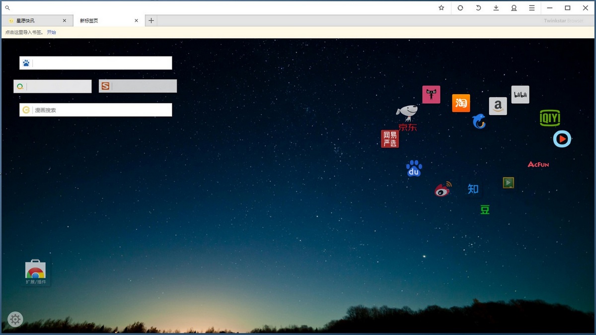596x335 pixels.
Task: Open the user account icon
Action: [x=514, y=8]
